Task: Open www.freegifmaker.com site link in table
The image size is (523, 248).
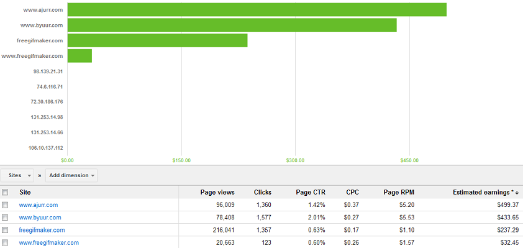Action: (x=49, y=242)
